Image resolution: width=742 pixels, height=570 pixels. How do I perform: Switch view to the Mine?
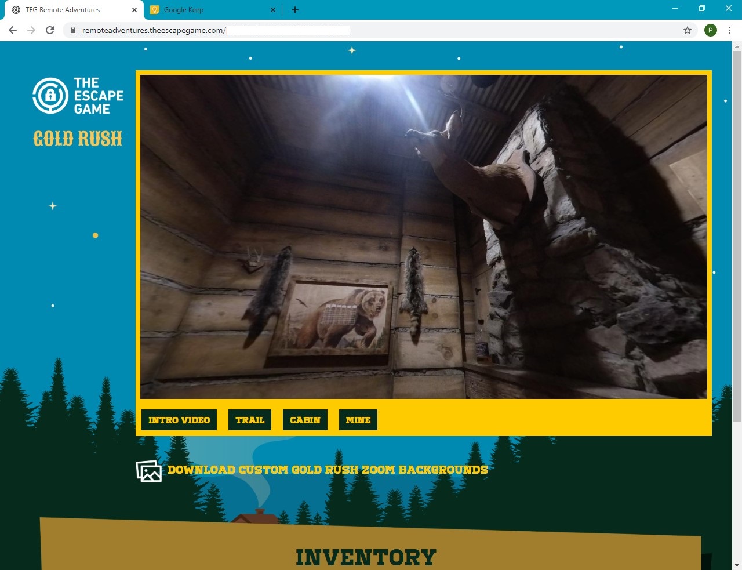(358, 420)
